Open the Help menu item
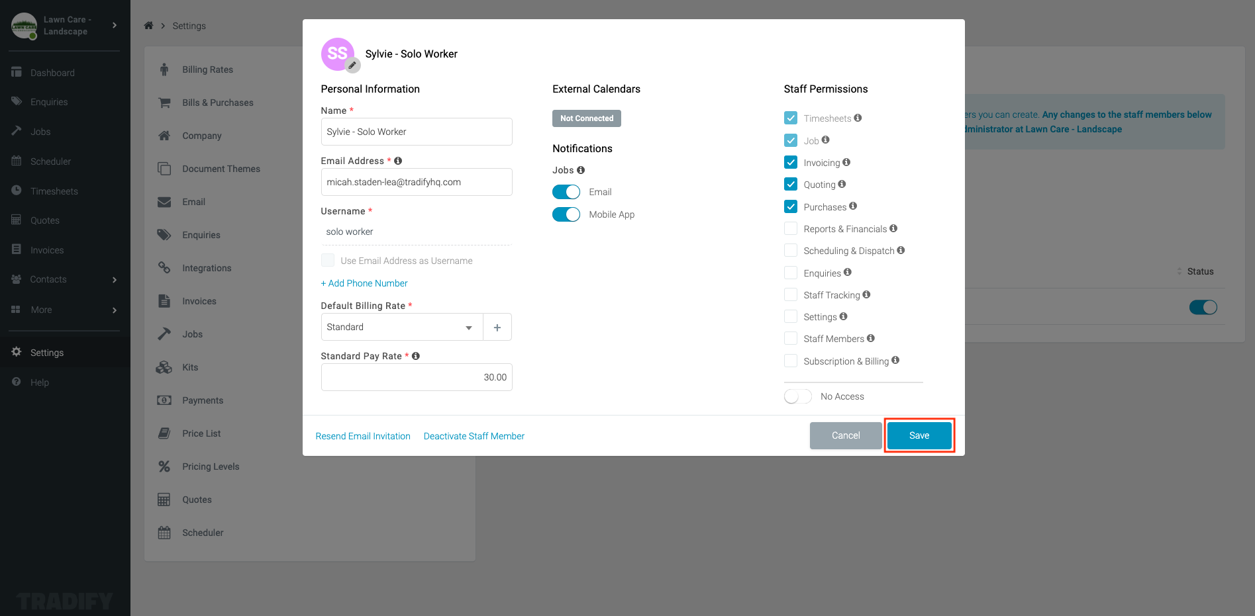This screenshot has height=616, width=1255. pyautogui.click(x=40, y=382)
